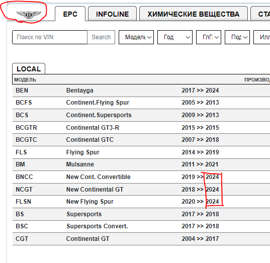
Task: Choose New Flying Spur model
Action: (141, 202)
